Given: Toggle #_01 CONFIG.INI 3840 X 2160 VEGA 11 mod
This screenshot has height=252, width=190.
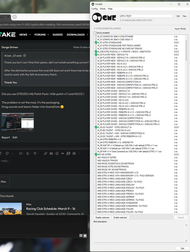Looking at the screenshot, I should 96,40.
